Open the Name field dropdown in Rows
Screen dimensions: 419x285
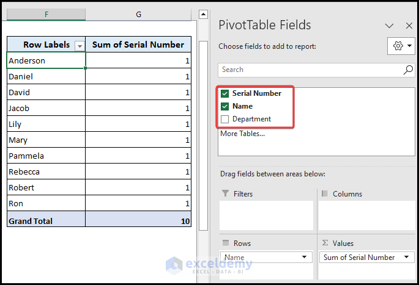tap(305, 258)
